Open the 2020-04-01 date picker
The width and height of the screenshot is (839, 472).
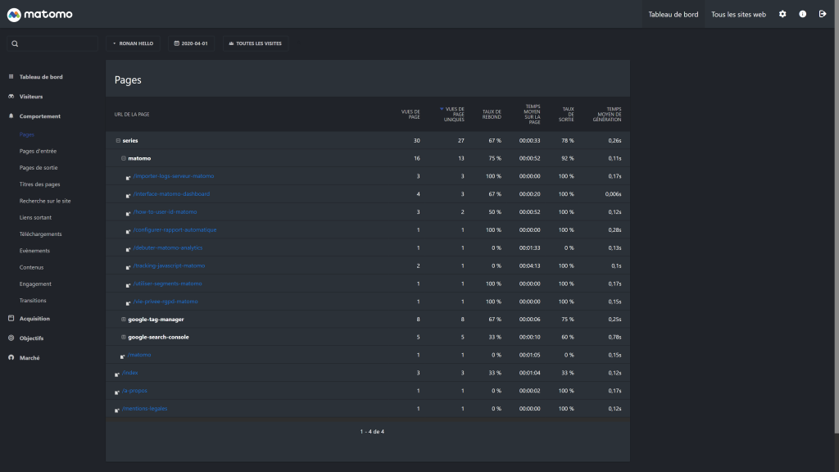(191, 43)
